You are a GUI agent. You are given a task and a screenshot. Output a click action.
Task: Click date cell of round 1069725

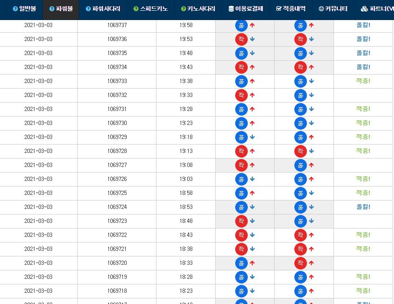click(39, 193)
